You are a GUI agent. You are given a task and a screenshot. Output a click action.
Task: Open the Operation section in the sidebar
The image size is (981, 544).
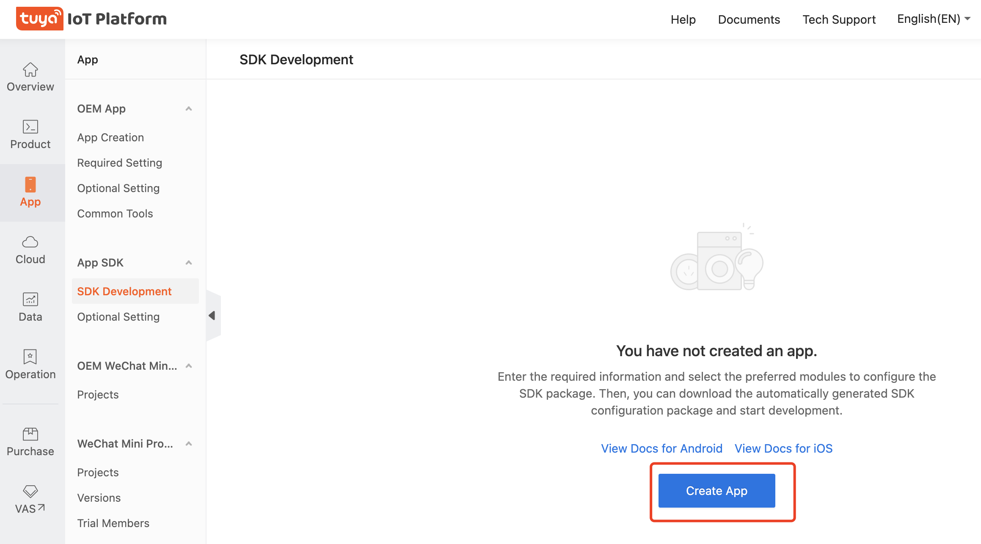pos(30,364)
